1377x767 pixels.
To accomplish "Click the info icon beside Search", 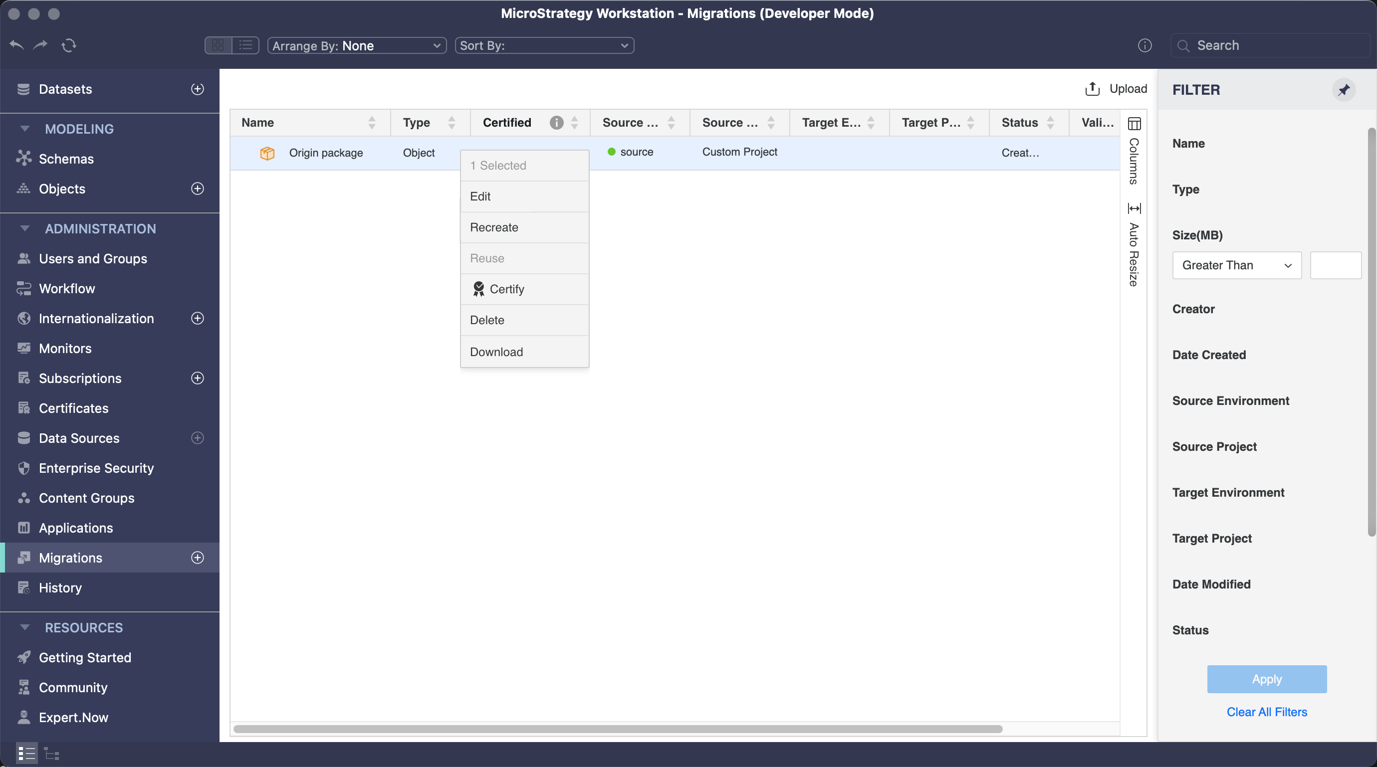I will tap(1145, 45).
